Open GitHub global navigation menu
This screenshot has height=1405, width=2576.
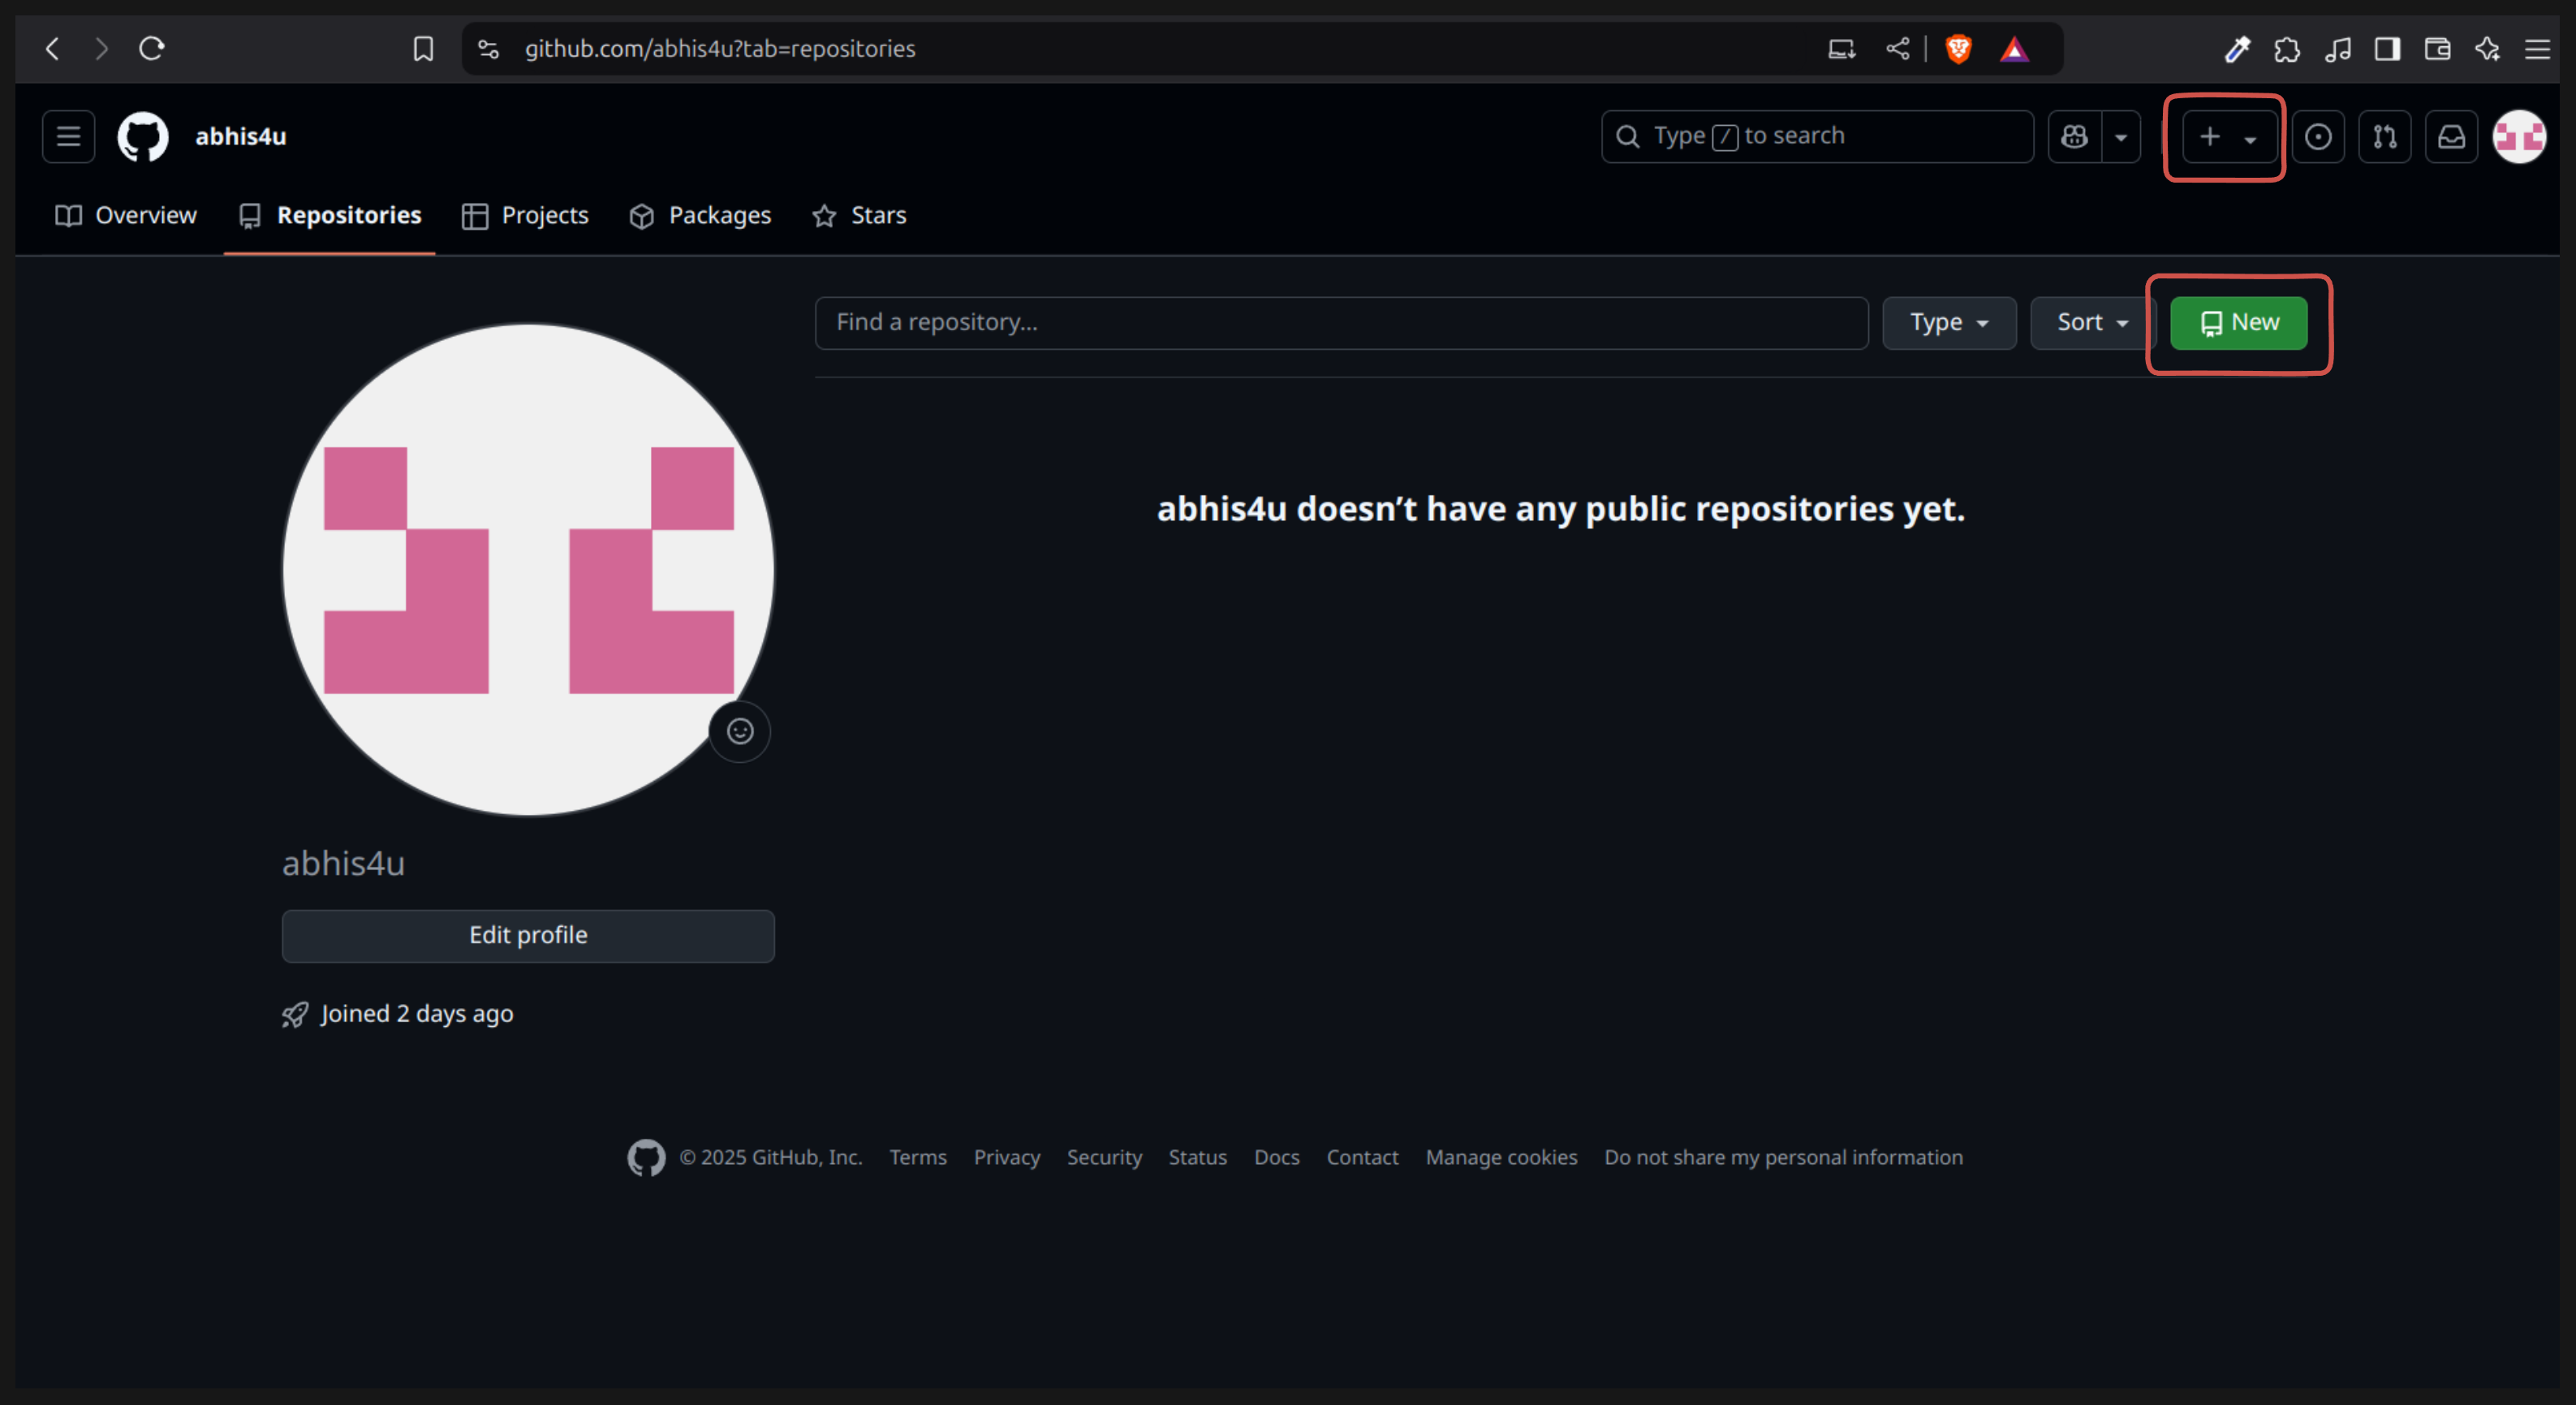pos(68,136)
